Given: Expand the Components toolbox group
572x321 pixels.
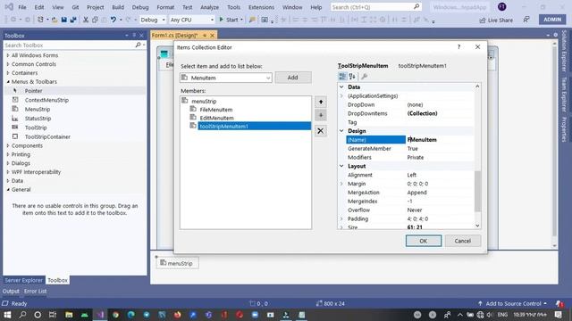Looking at the screenshot, I should [x=8, y=145].
